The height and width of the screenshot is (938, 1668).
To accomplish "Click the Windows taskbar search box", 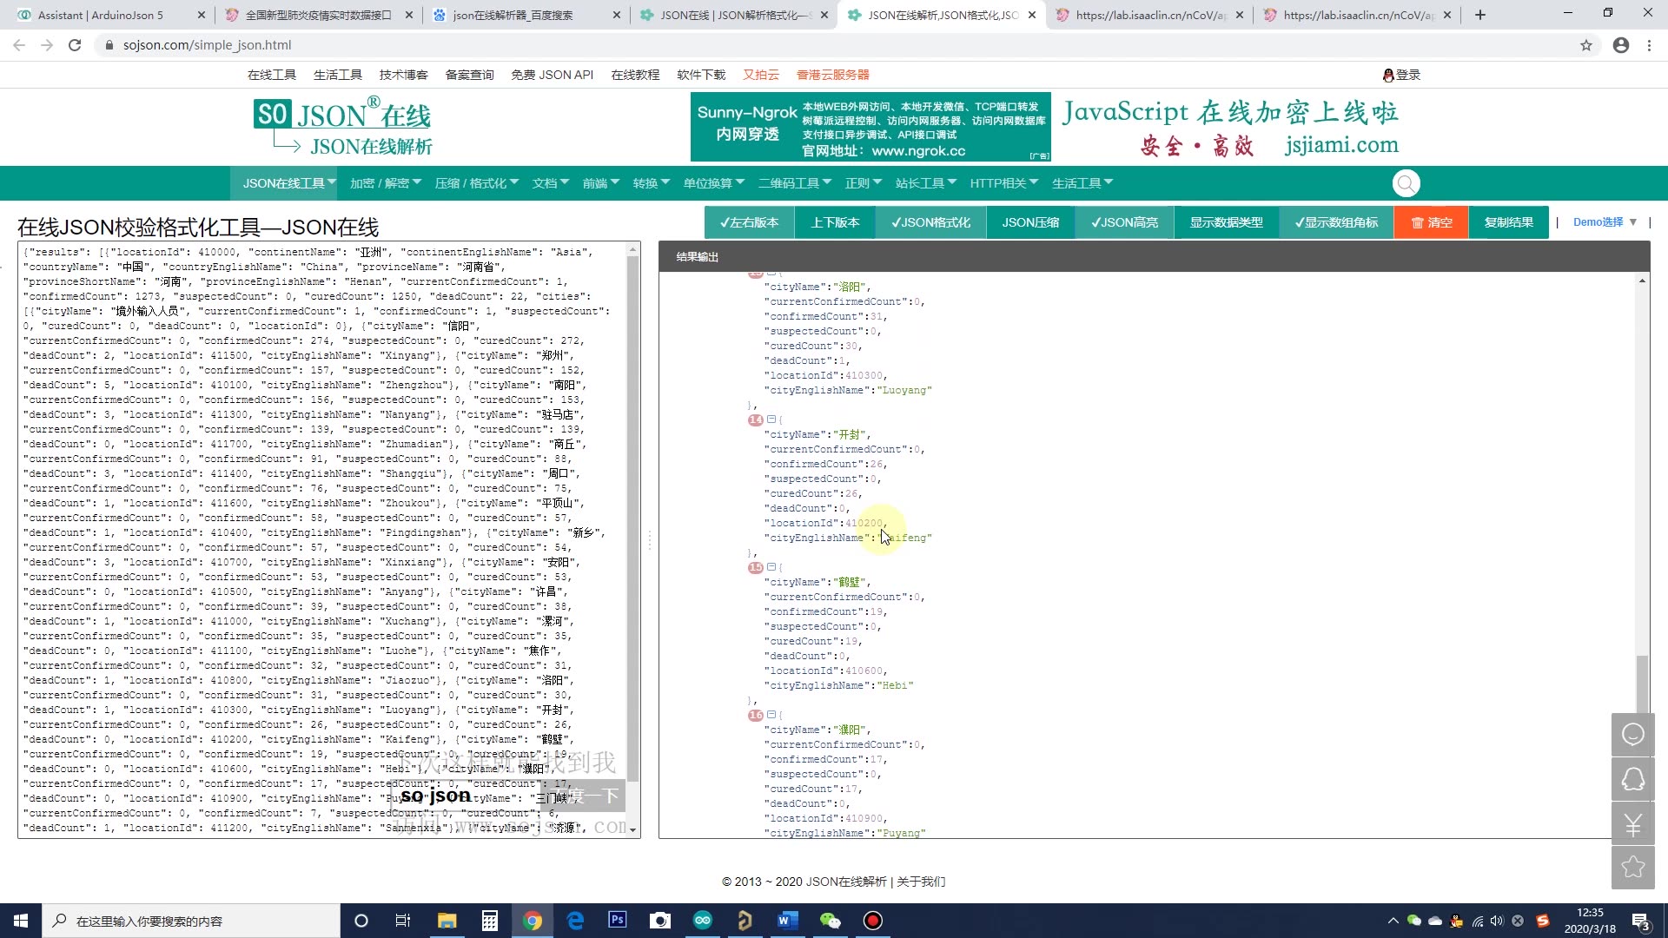I will [191, 921].
